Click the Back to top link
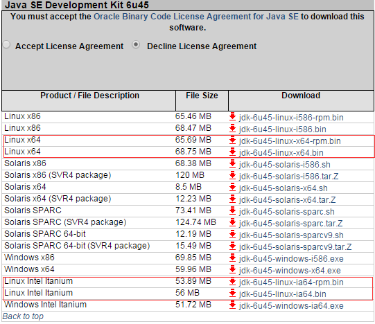Image resolution: width=375 pixels, height=324 pixels. tap(23, 316)
